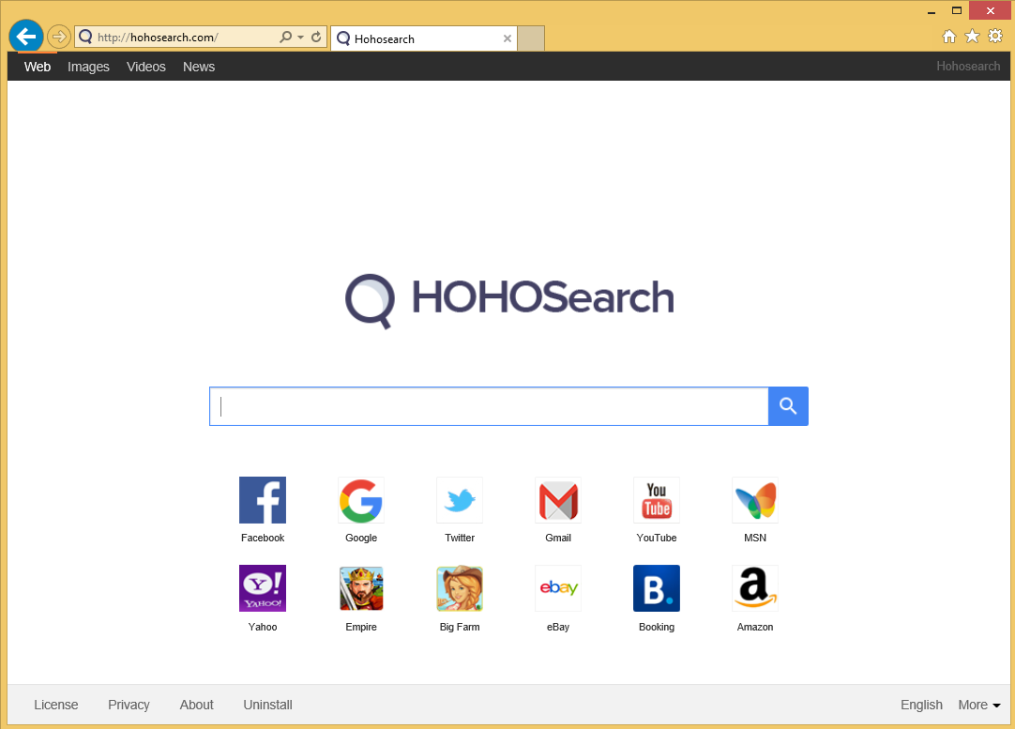Launch the Big Farm game icon

pyautogui.click(x=460, y=588)
